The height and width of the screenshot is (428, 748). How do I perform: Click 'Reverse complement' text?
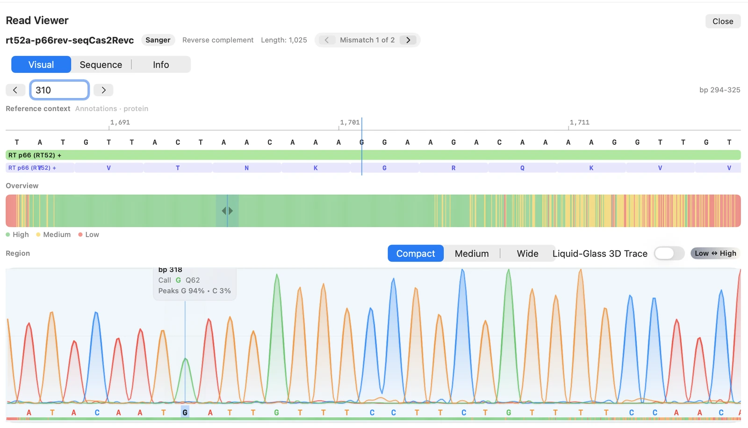tap(218, 40)
